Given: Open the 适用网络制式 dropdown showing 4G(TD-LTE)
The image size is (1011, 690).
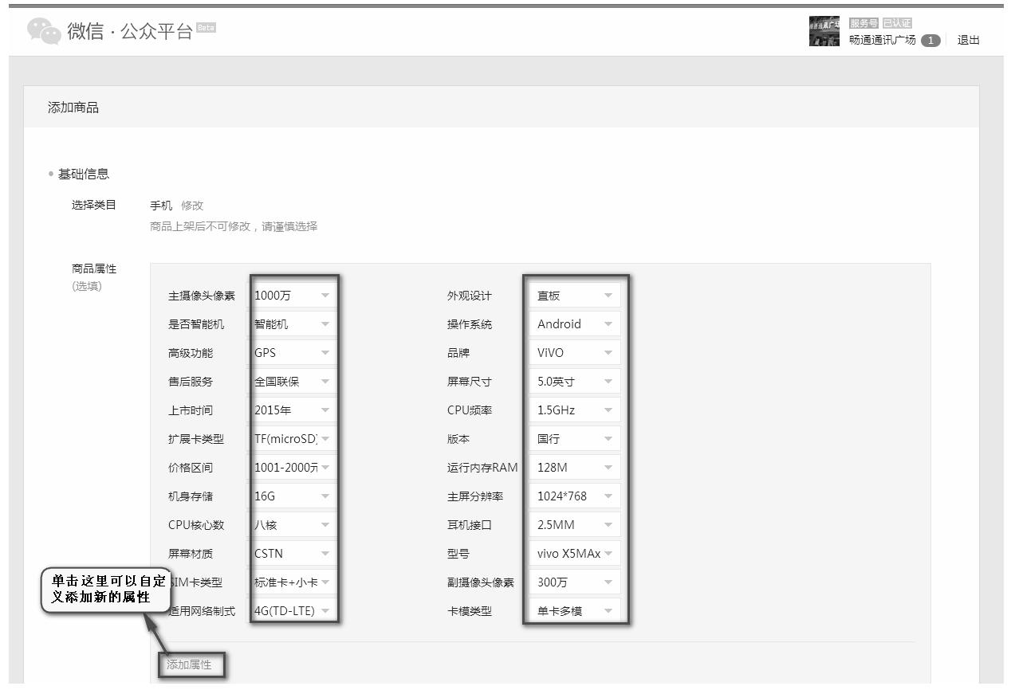Looking at the screenshot, I should 293,611.
